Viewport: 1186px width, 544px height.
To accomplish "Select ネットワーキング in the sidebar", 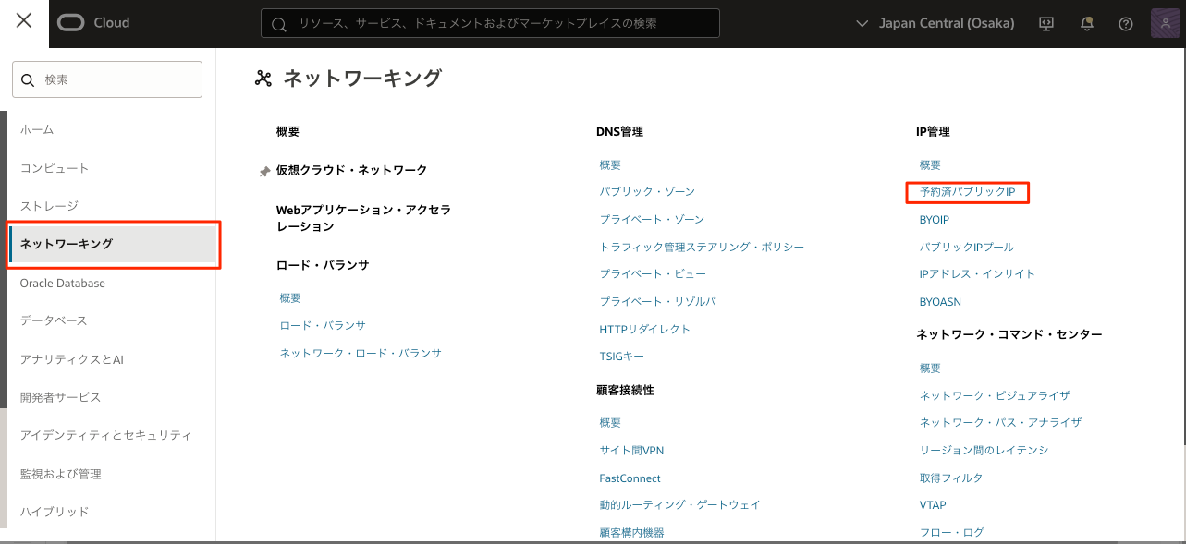I will (114, 244).
